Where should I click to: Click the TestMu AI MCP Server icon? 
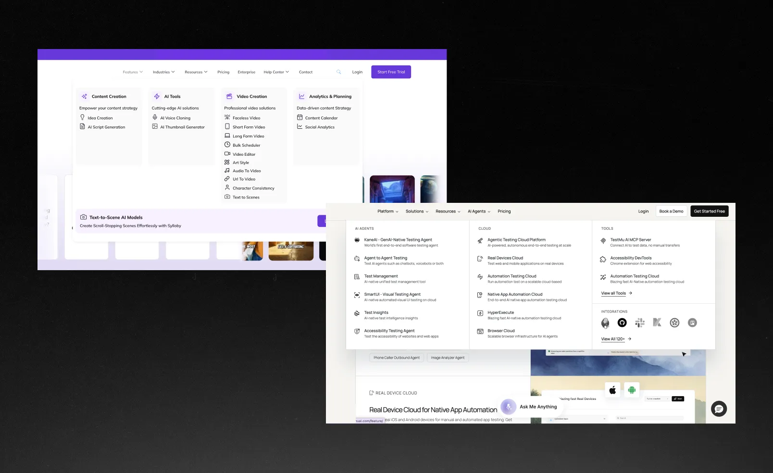point(603,241)
